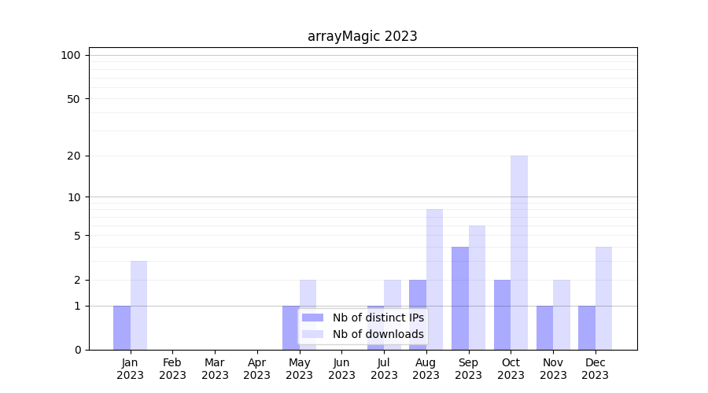
Task: Select the Dec 2023 x-axis label
Action: click(596, 369)
